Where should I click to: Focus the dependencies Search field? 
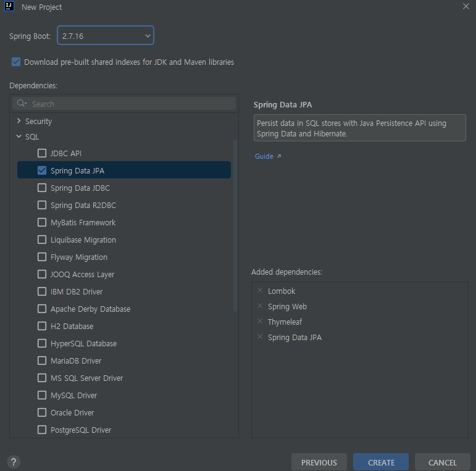[124, 104]
